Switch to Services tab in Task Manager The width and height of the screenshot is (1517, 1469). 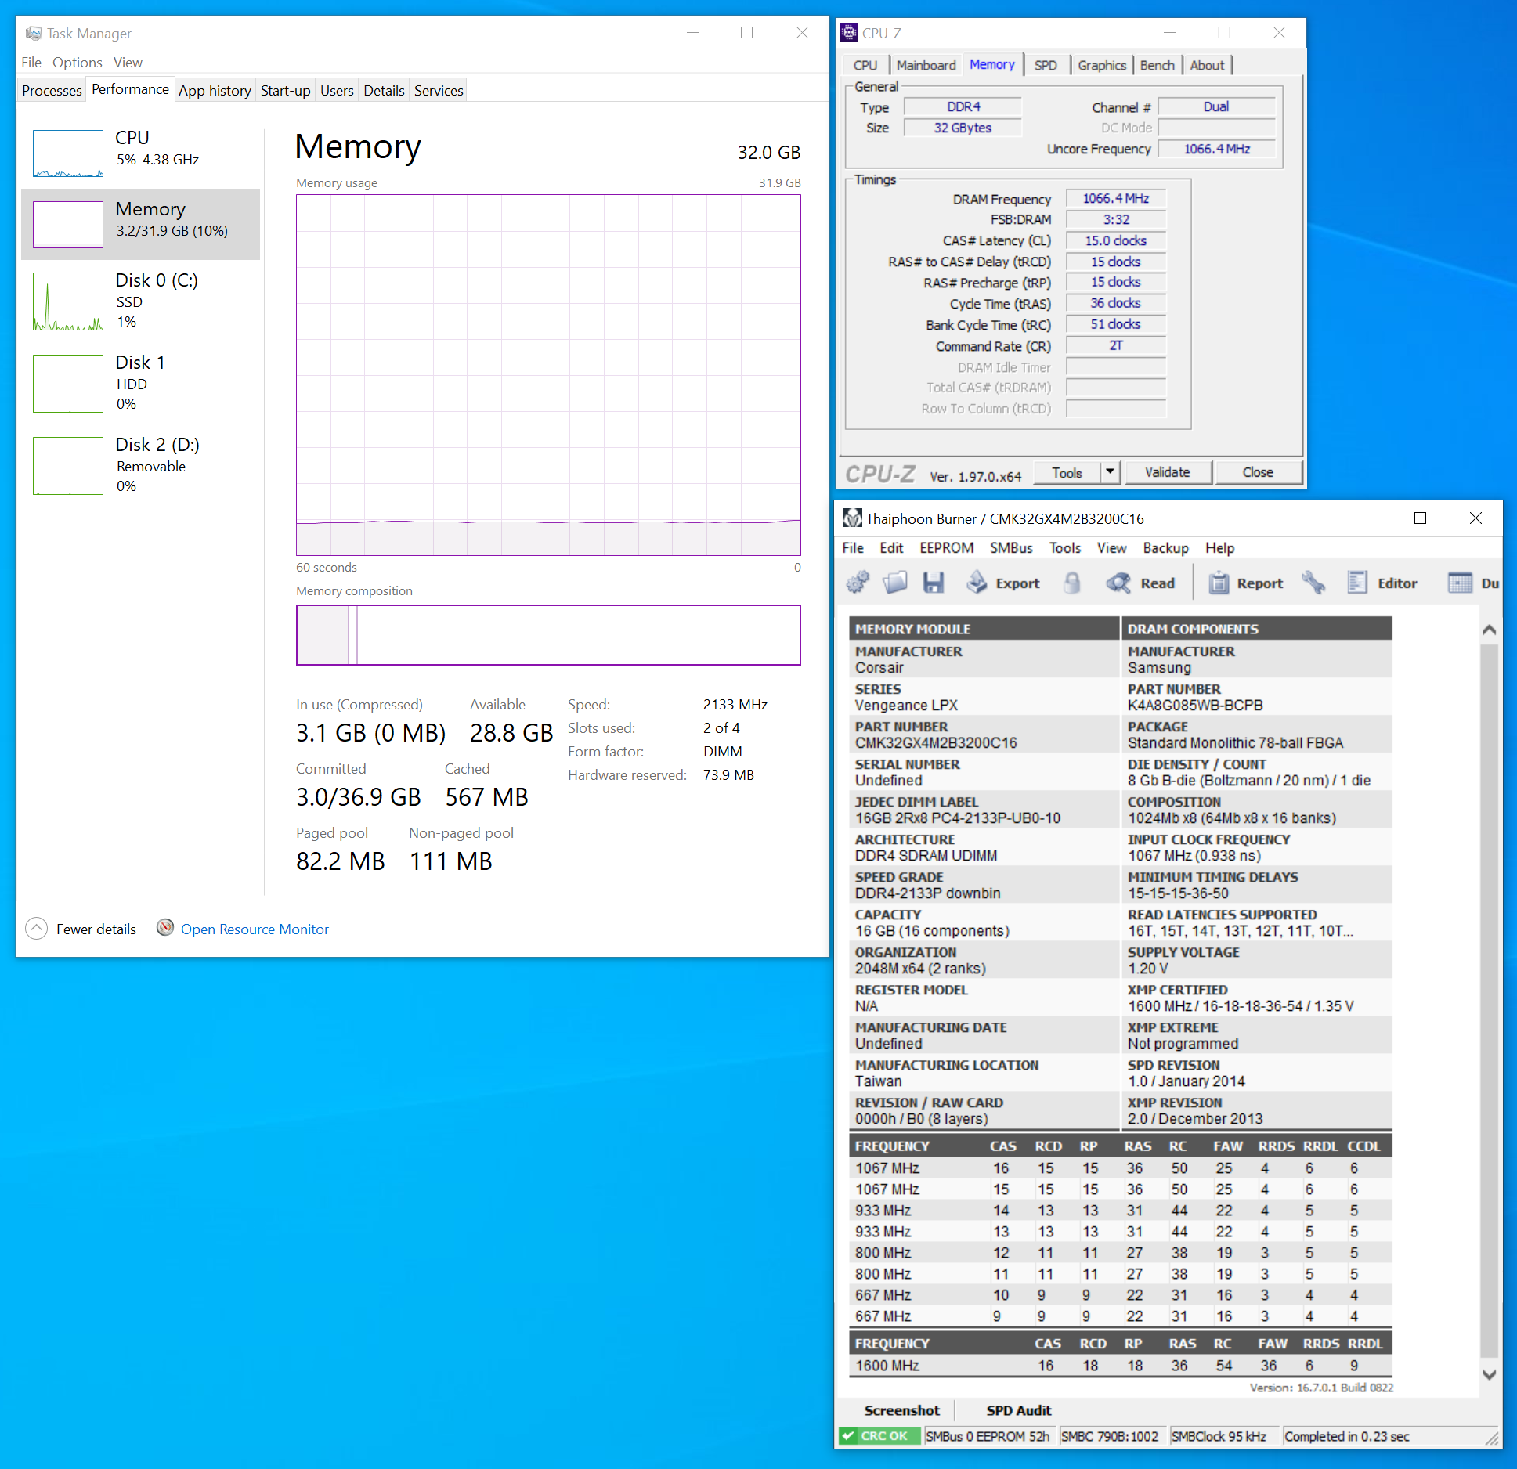tap(439, 90)
